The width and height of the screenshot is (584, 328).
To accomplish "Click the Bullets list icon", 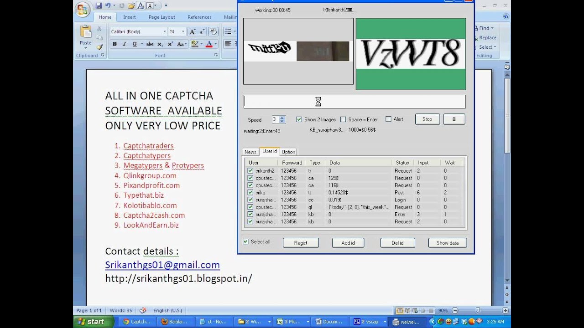I will click(x=228, y=31).
